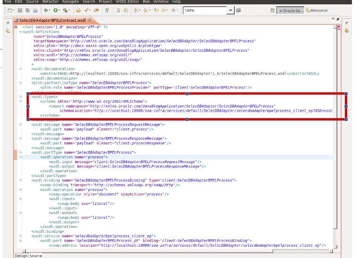
Task: Go to next annotation icon
Action: click(136, 10)
